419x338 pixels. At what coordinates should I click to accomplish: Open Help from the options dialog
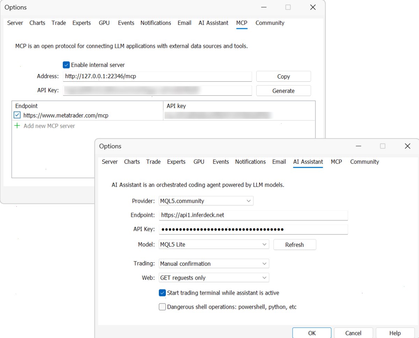point(395,333)
